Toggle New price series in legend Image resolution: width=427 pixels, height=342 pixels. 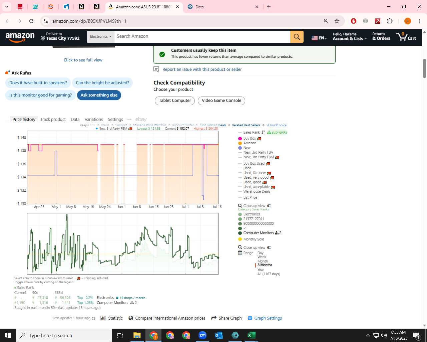tap(244, 148)
